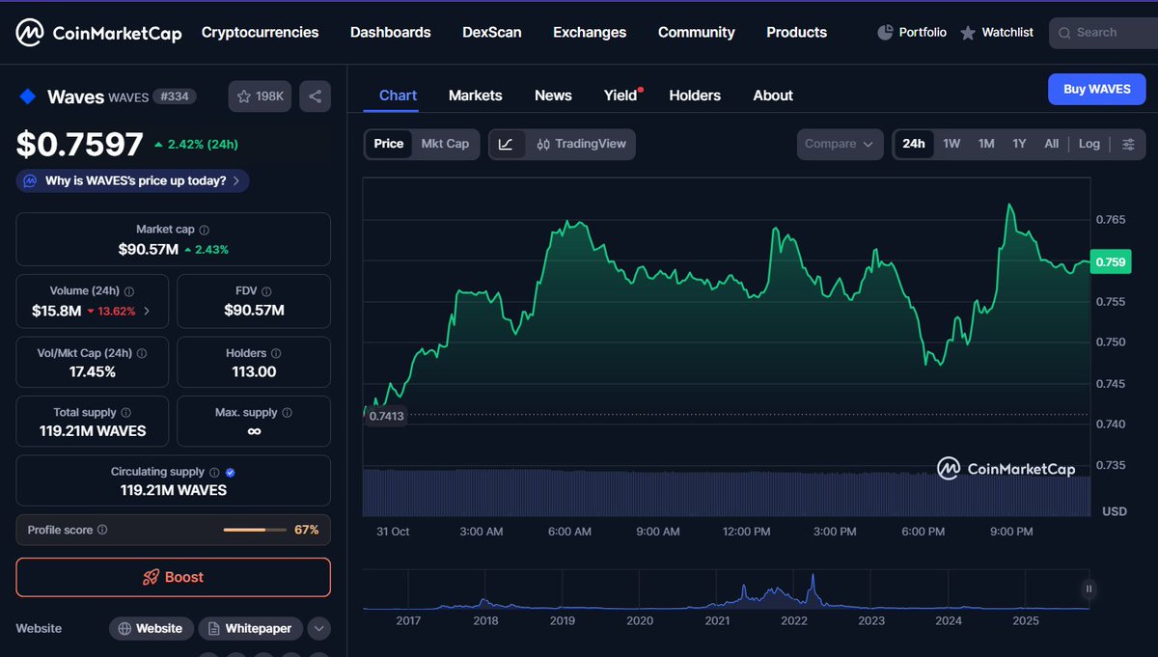Click the Boost rocket icon

click(151, 577)
